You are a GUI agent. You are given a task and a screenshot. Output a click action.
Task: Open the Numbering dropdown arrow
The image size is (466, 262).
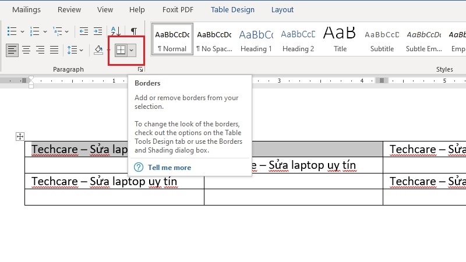click(45, 31)
